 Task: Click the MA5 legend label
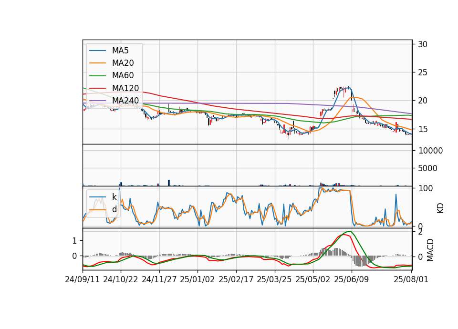tap(120, 51)
